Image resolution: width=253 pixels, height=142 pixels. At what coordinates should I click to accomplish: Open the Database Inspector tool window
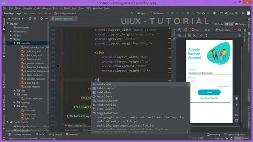(x=20, y=135)
